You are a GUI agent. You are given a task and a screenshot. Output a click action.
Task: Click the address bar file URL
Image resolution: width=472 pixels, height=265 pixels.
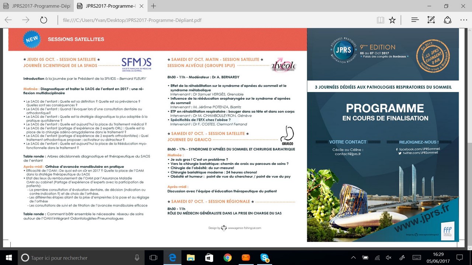[x=132, y=20]
